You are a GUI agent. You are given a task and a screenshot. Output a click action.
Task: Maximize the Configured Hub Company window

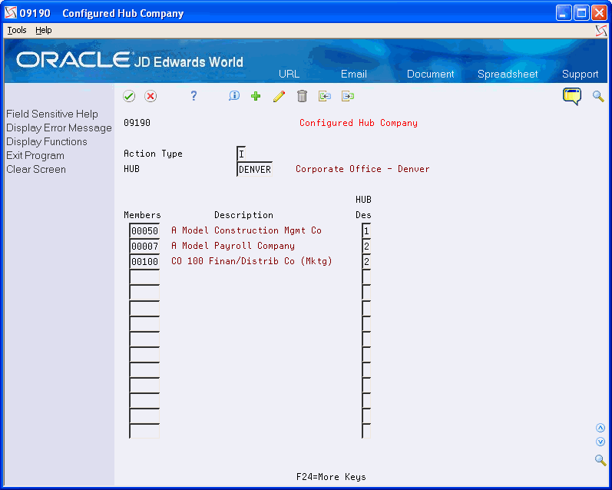tap(581, 13)
